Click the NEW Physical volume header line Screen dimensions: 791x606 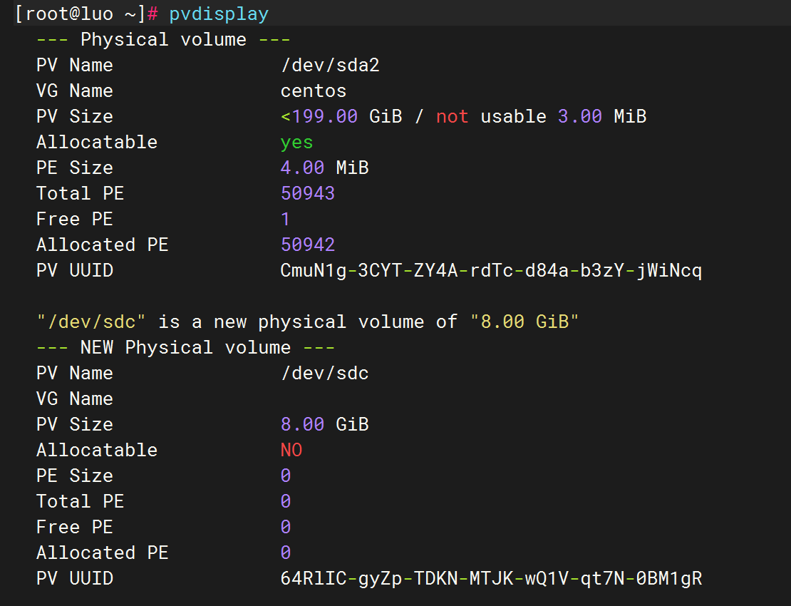(185, 347)
